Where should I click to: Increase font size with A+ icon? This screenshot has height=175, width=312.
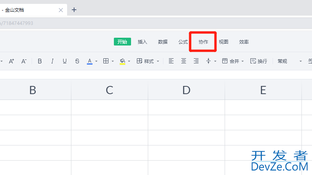12,61
